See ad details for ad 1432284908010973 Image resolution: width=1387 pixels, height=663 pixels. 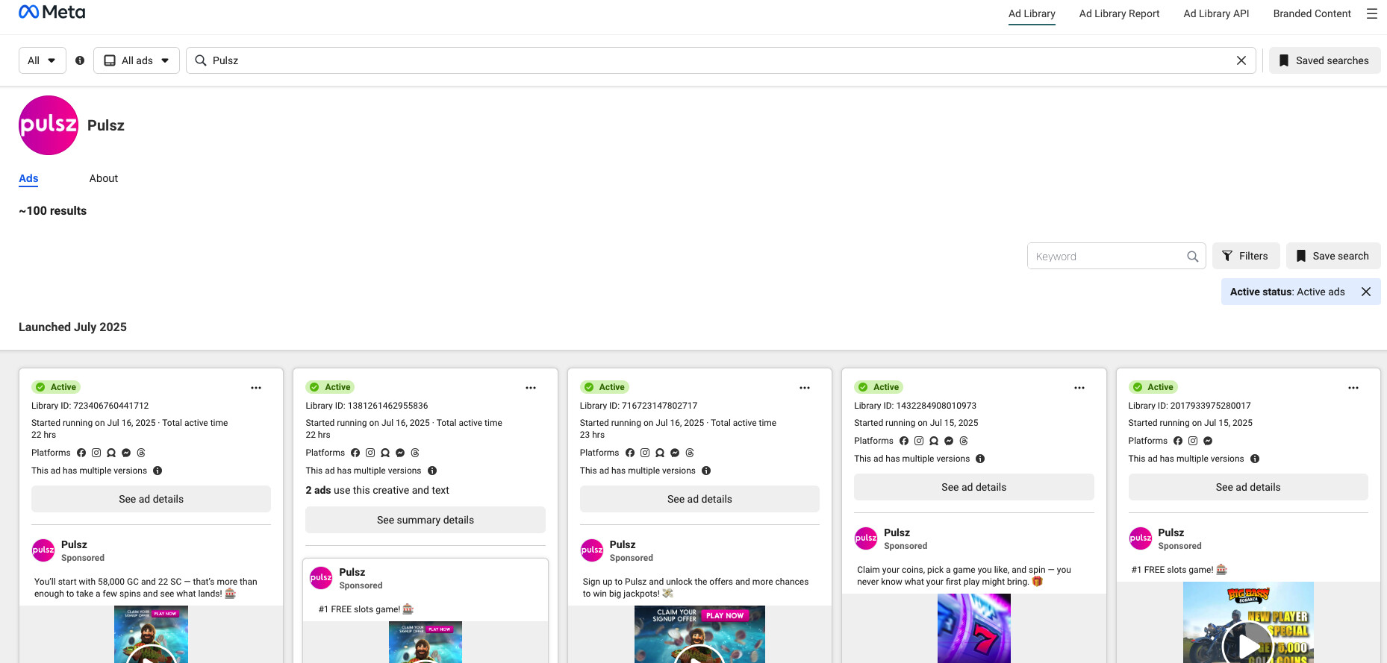tap(974, 487)
